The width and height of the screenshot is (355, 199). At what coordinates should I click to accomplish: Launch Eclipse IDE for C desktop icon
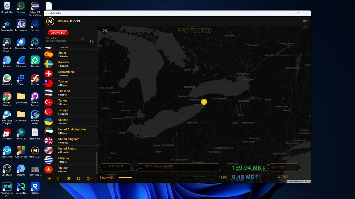tap(35, 8)
